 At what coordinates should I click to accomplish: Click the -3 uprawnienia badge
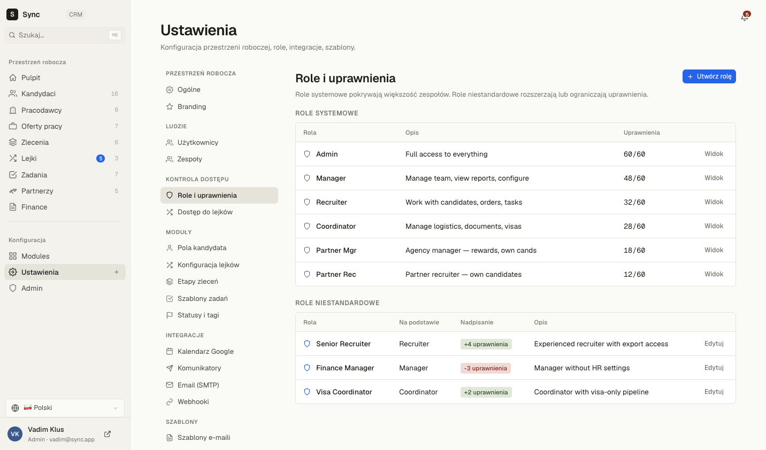tap(486, 368)
